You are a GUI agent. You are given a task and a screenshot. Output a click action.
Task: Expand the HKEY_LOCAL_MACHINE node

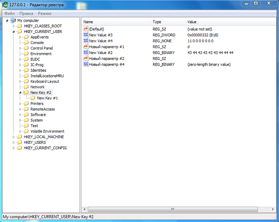[x=14, y=137]
